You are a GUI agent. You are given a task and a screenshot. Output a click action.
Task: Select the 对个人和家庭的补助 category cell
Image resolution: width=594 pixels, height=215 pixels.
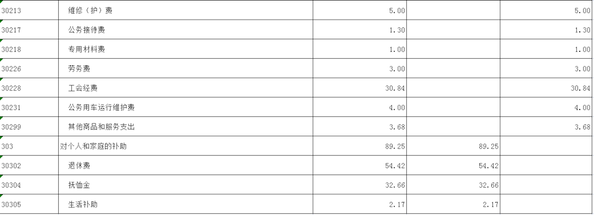click(185, 146)
